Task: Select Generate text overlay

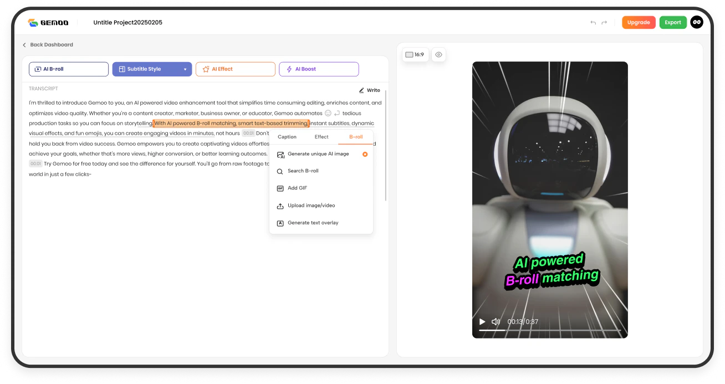Action: [313, 222]
